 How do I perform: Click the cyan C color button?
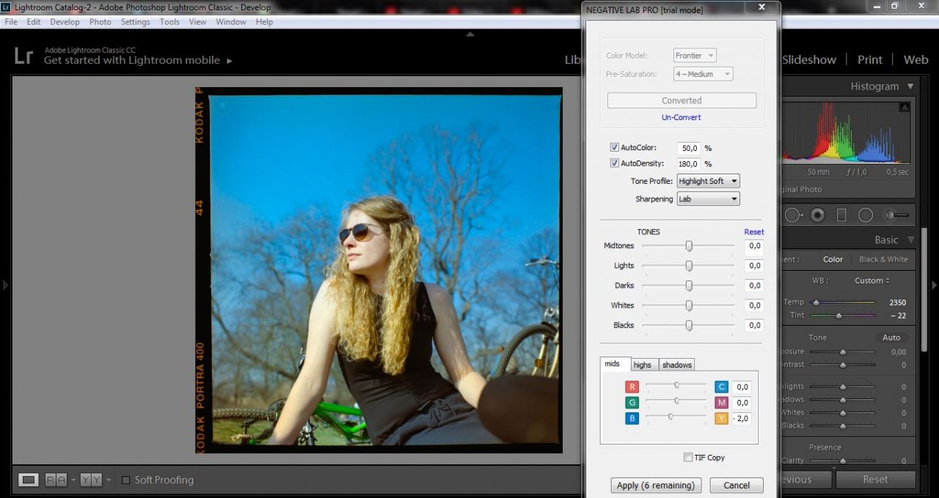[722, 387]
